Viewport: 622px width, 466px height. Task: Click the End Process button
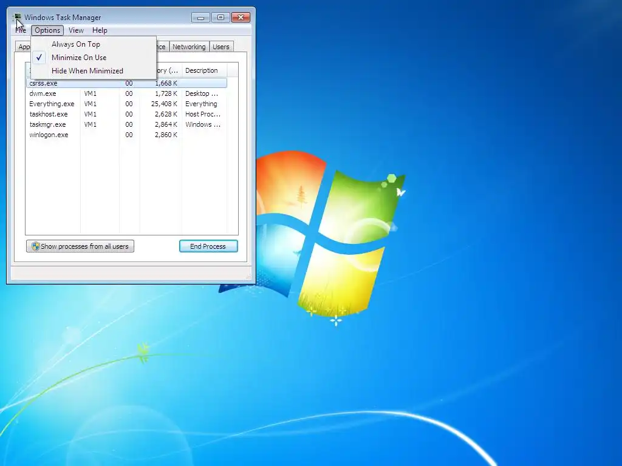coord(208,246)
